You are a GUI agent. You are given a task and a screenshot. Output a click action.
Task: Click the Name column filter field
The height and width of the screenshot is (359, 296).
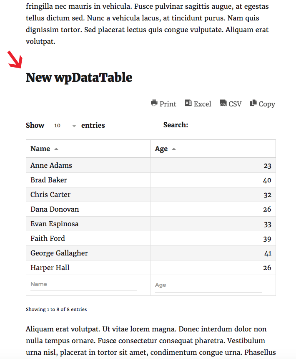point(84,284)
